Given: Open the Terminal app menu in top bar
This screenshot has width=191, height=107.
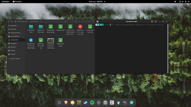Looking at the screenshot, I should tap(17, 1).
